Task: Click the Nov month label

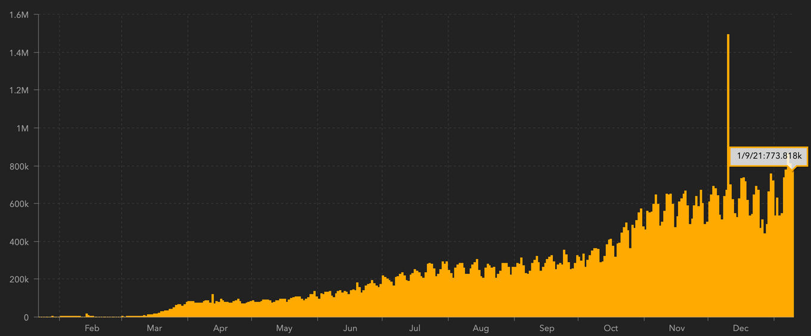Action: (x=677, y=328)
